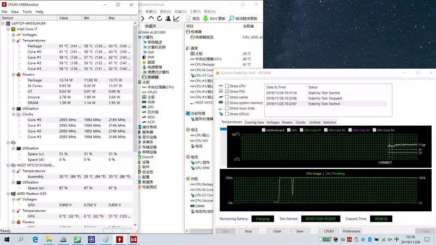Switch to the Unified tab
The height and width of the screenshot is (245, 436).
click(x=314, y=122)
